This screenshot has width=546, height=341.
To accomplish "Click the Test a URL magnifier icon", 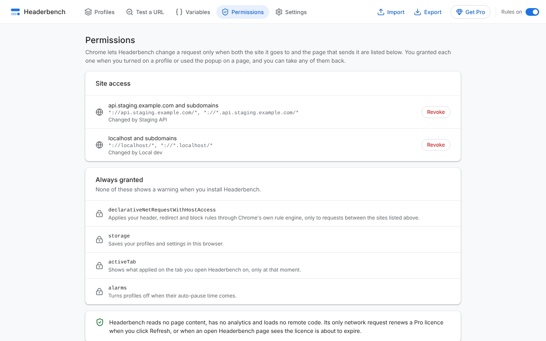I will (x=130, y=12).
